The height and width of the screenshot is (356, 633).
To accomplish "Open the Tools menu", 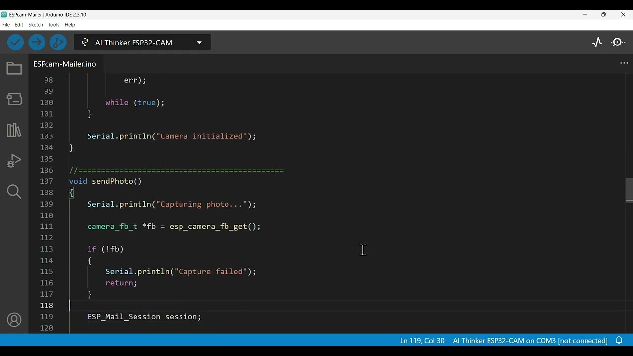I will 54,25.
